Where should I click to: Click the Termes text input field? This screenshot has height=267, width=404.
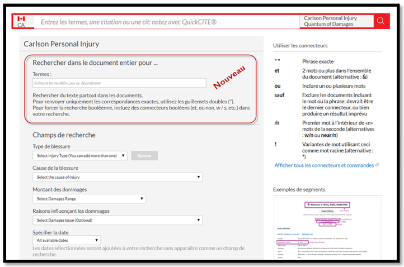pos(119,83)
